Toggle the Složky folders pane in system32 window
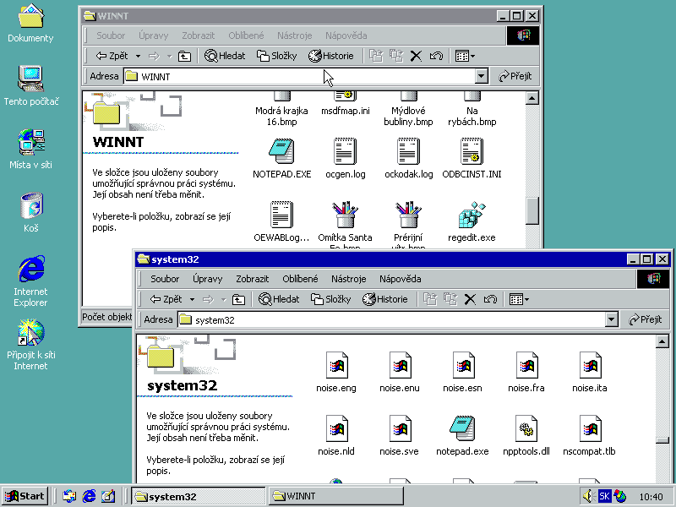The height and width of the screenshot is (507, 676). tap(330, 299)
